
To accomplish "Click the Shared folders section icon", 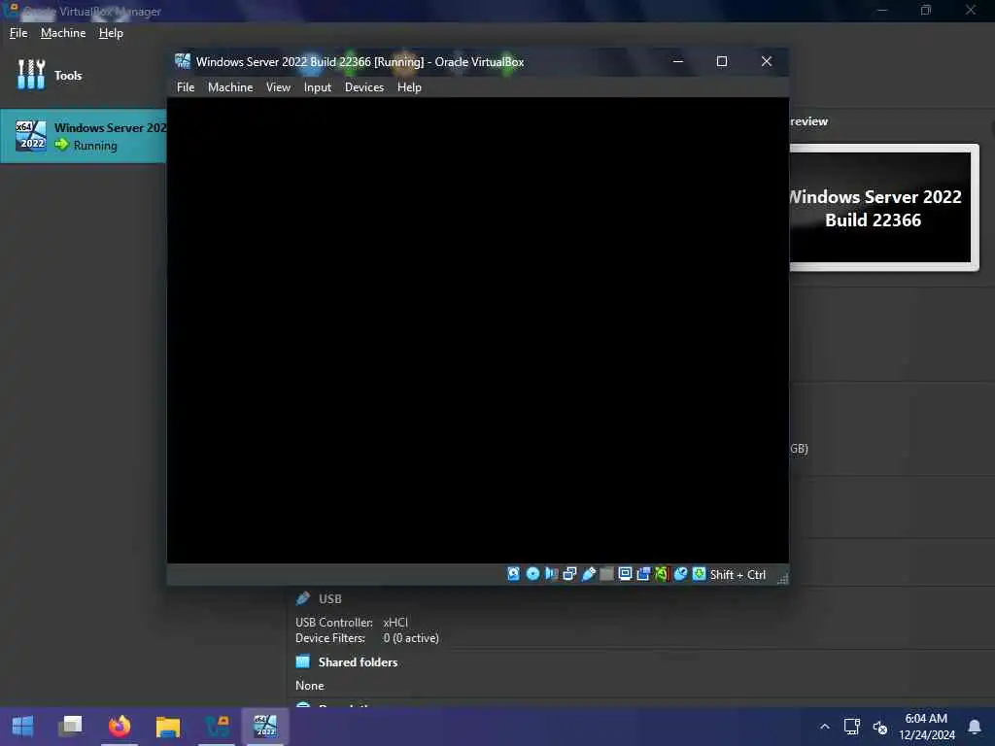I will coord(303,661).
